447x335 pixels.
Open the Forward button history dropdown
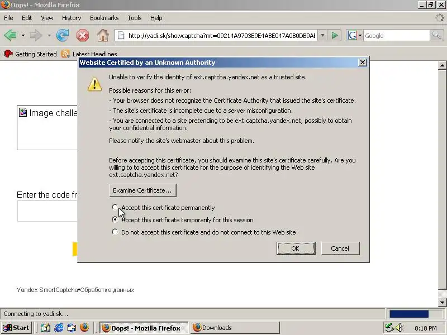pyautogui.click(x=49, y=36)
